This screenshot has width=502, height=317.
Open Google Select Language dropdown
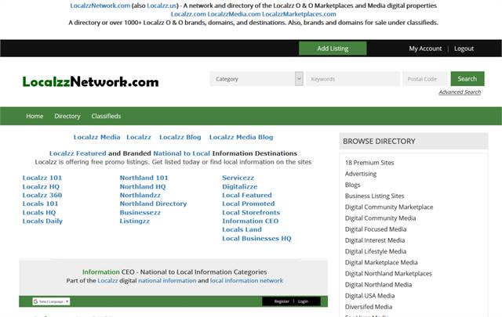click(51, 301)
